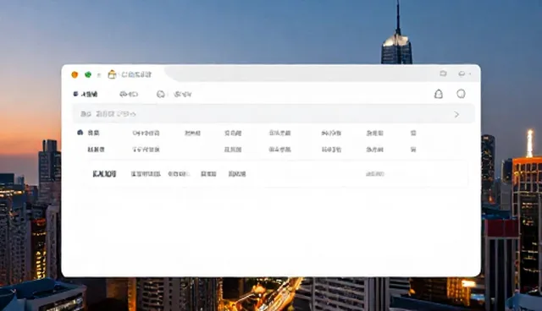This screenshot has height=311, width=542.
Task: Click the orange window control dot
Action: (x=75, y=74)
